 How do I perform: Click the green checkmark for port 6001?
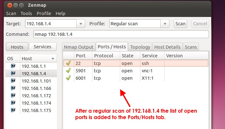[68, 78]
